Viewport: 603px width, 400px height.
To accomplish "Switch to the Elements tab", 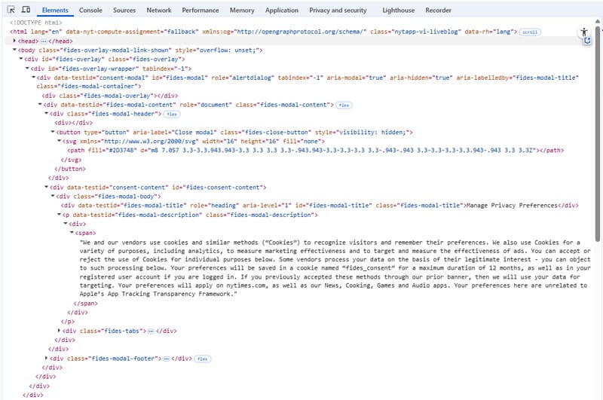I will pos(55,11).
